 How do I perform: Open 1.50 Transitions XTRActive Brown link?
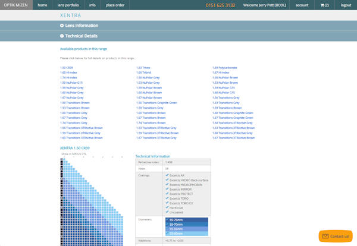click(x=82, y=128)
